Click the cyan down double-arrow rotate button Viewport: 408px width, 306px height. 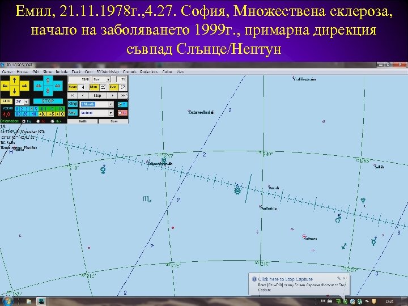[48, 91]
